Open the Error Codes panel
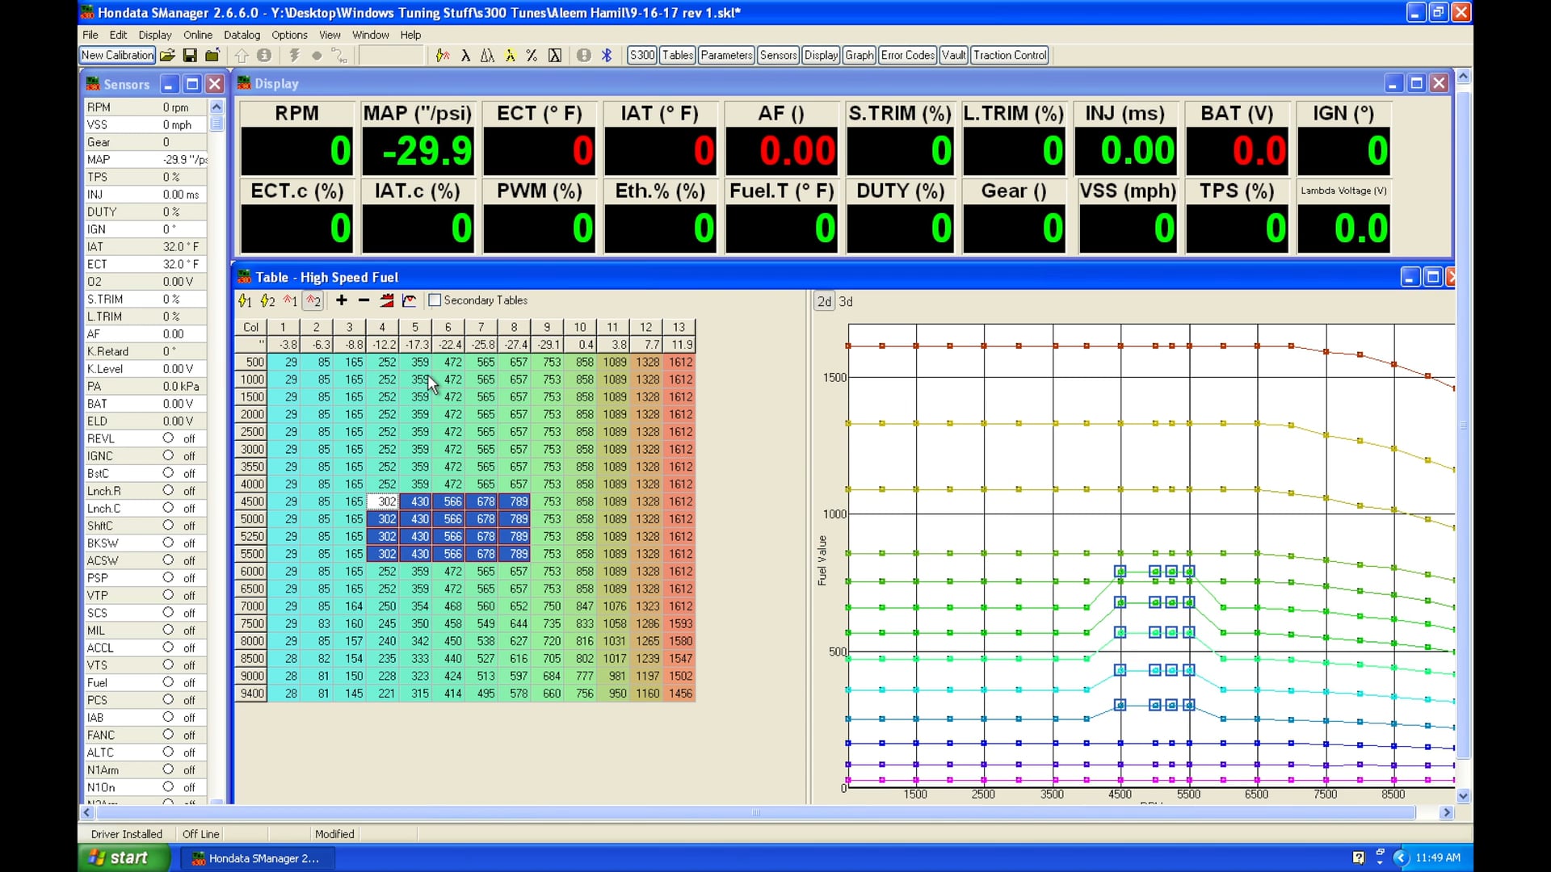 pyautogui.click(x=906, y=55)
